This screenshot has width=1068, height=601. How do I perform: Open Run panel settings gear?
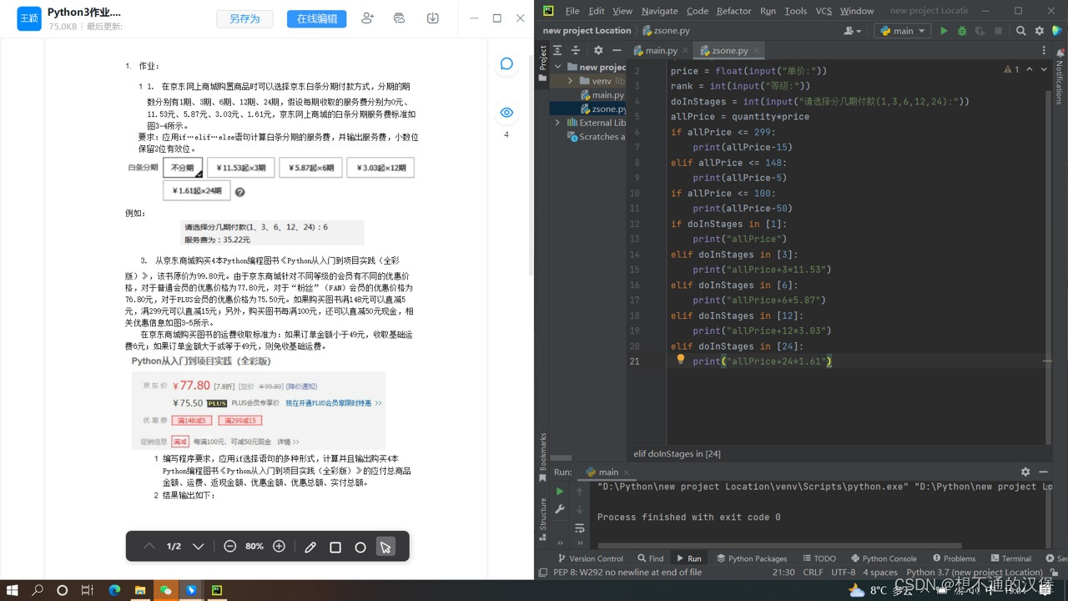tap(1025, 472)
